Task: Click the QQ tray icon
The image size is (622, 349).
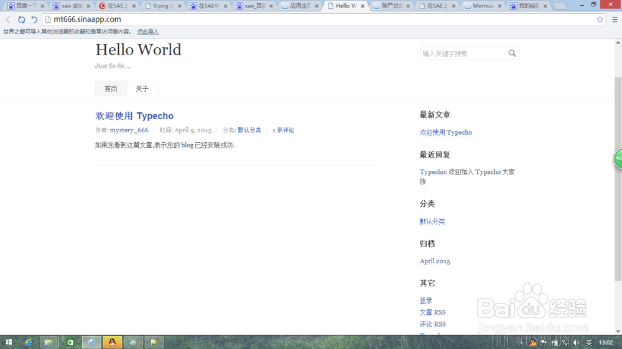Action: coord(533,343)
